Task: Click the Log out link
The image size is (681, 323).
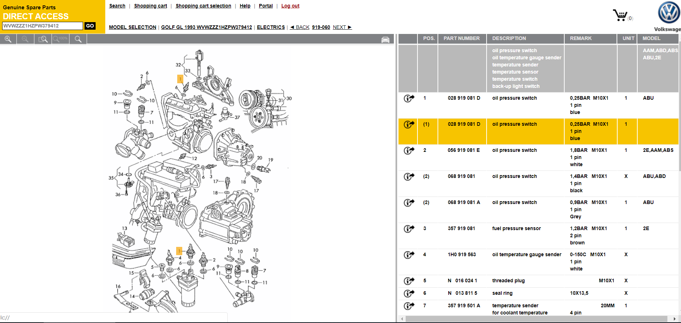Action: pos(290,6)
